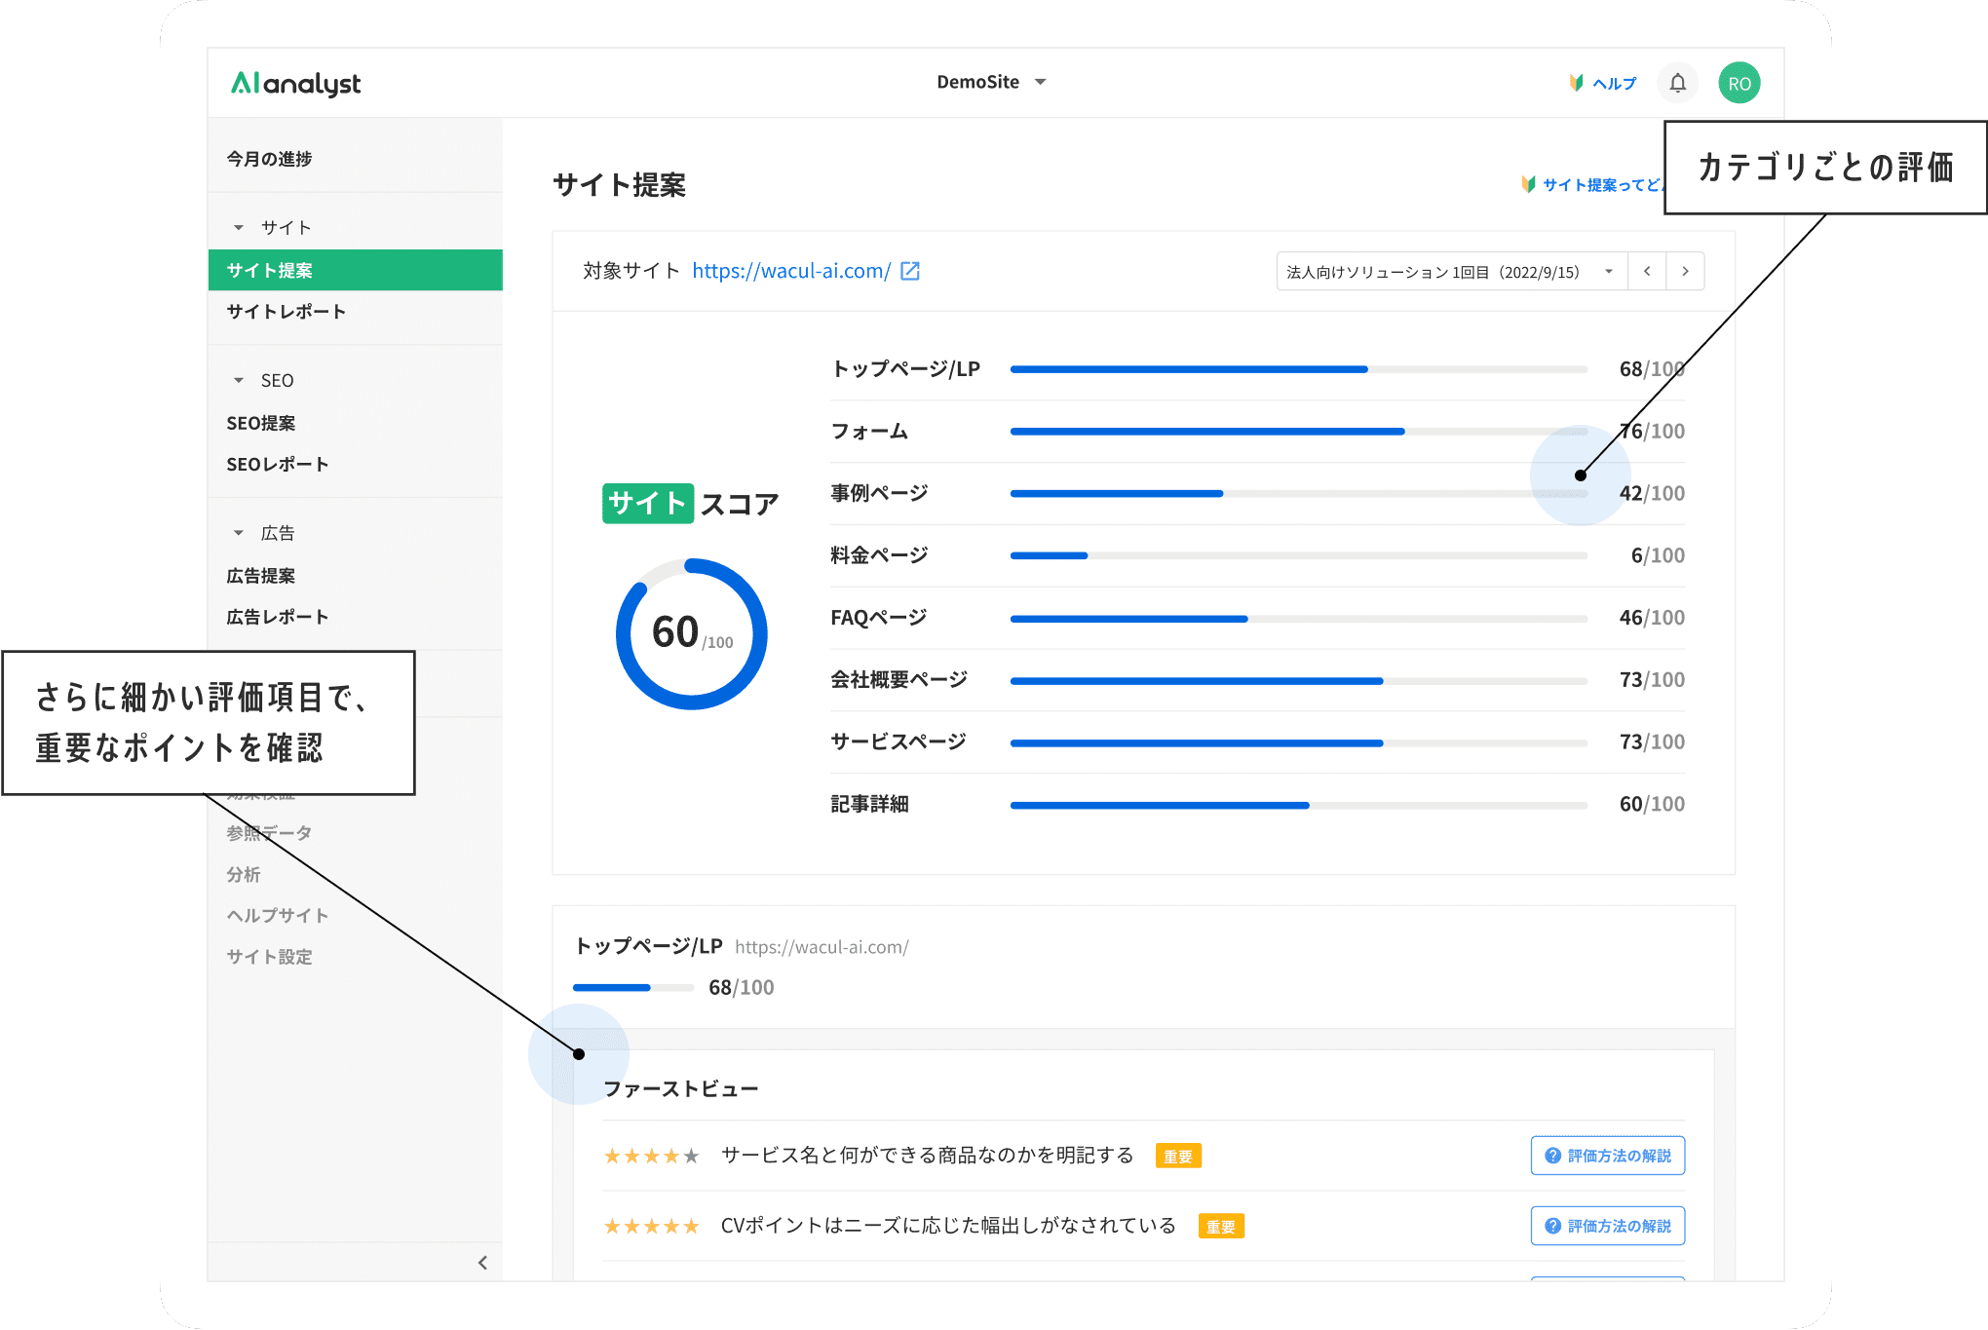Go to the next report with right chevron
The width and height of the screenshot is (1988, 1330).
[x=1685, y=272]
